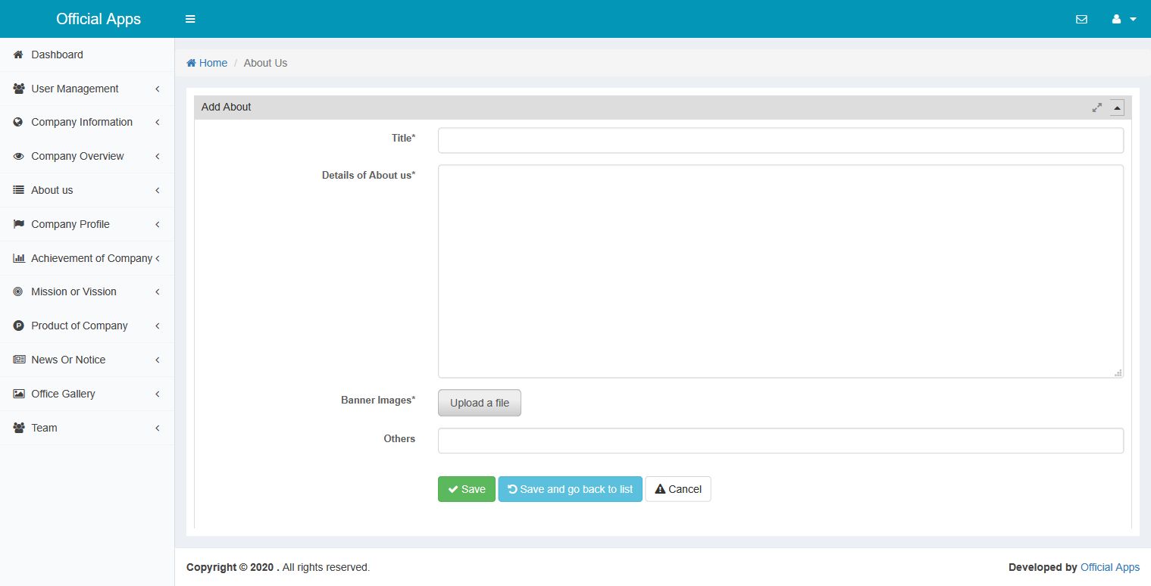Click the About Us breadcrumb text

coord(265,63)
